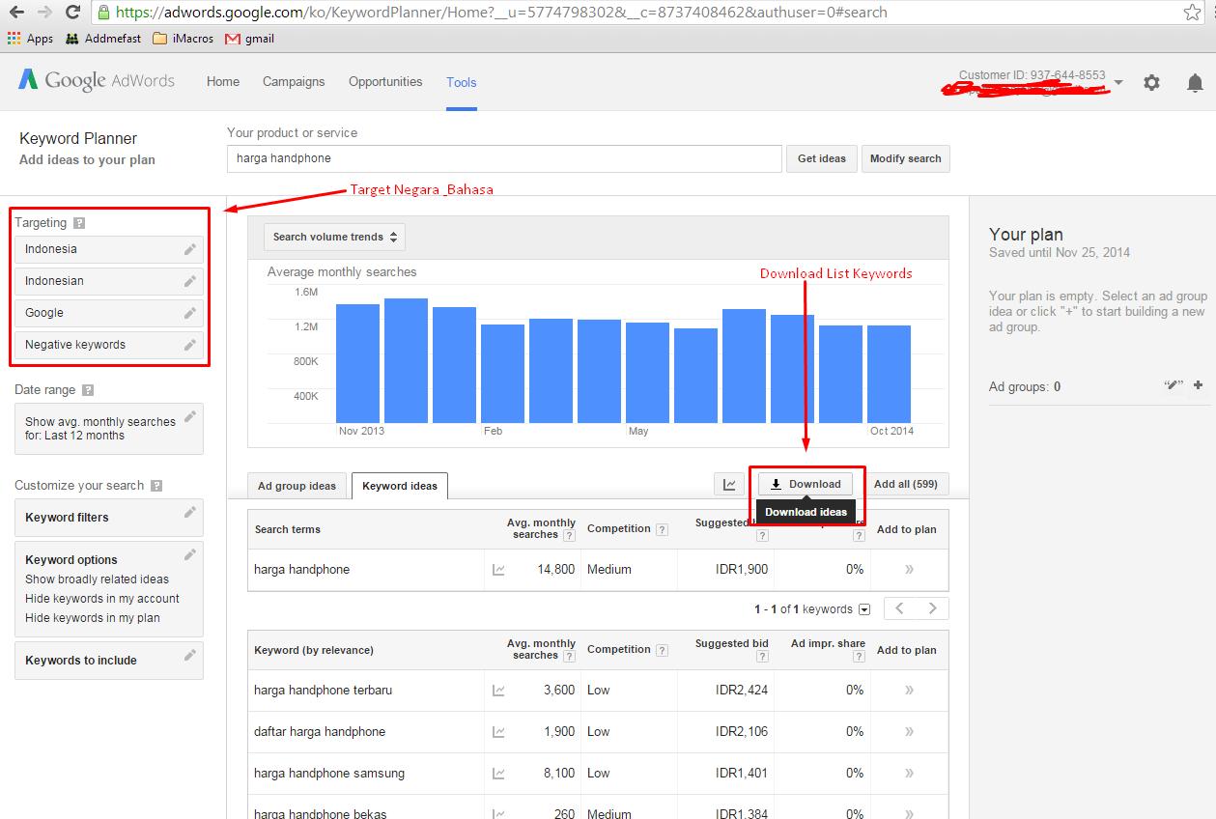Switch to the Keyword ideas tab
Image resolution: width=1216 pixels, height=819 pixels.
[x=400, y=486]
